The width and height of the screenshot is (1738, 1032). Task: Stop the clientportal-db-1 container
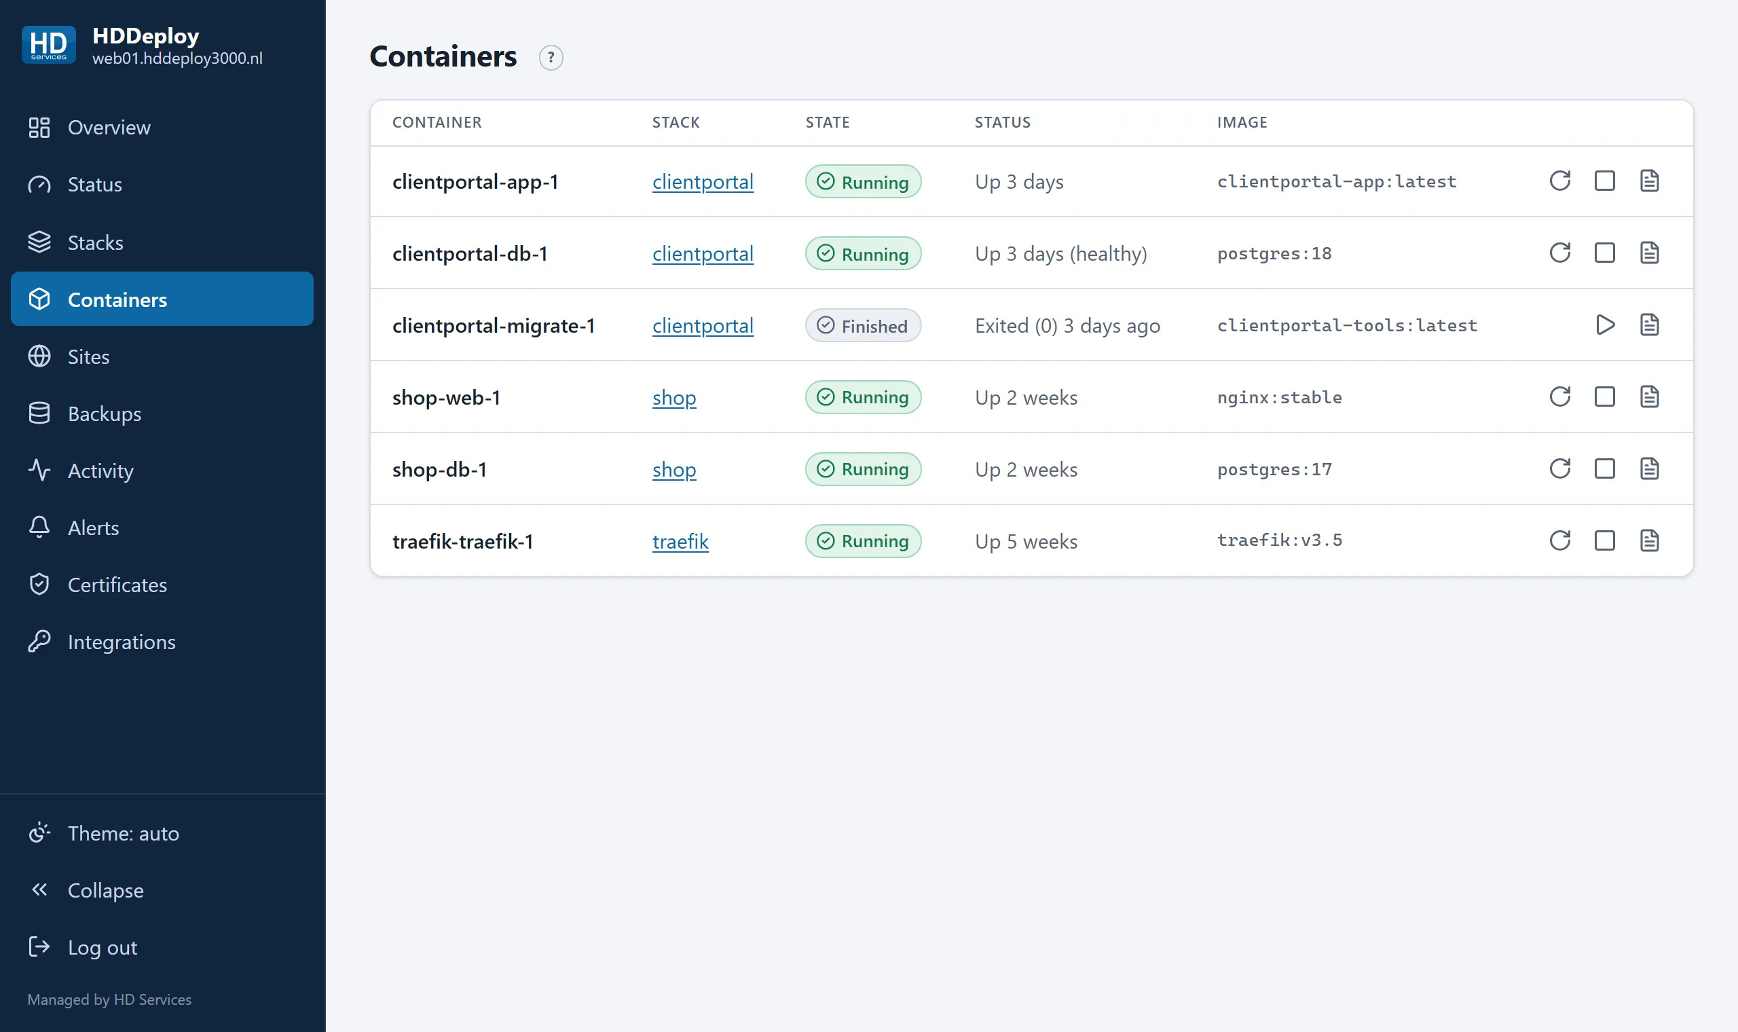point(1604,253)
